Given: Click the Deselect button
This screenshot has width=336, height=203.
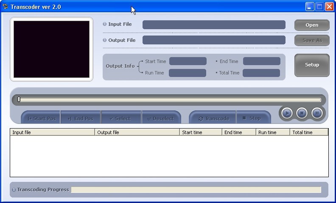Looking at the screenshot, I should 161,118.
